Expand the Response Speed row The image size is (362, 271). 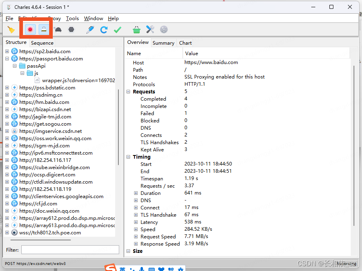pos(136,244)
